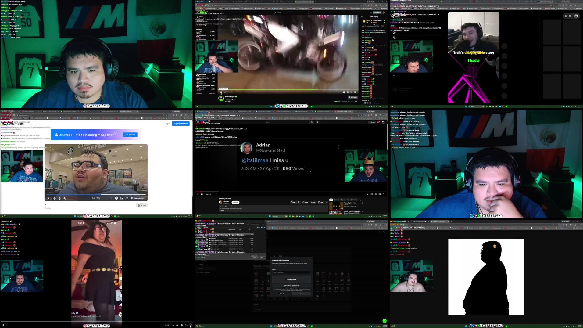Image resolution: width=583 pixels, height=328 pixels.
Task: Click the share arrow icon under the Kick replay
Action: tap(352, 101)
